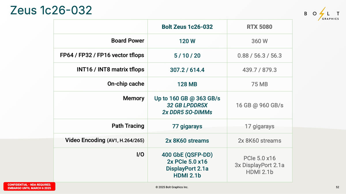Click the '128 MB' cache value
The height and width of the screenshot is (194, 346).
pyautogui.click(x=187, y=84)
